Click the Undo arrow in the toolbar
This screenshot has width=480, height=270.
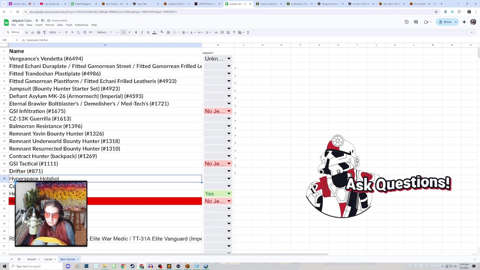(x=26, y=32)
